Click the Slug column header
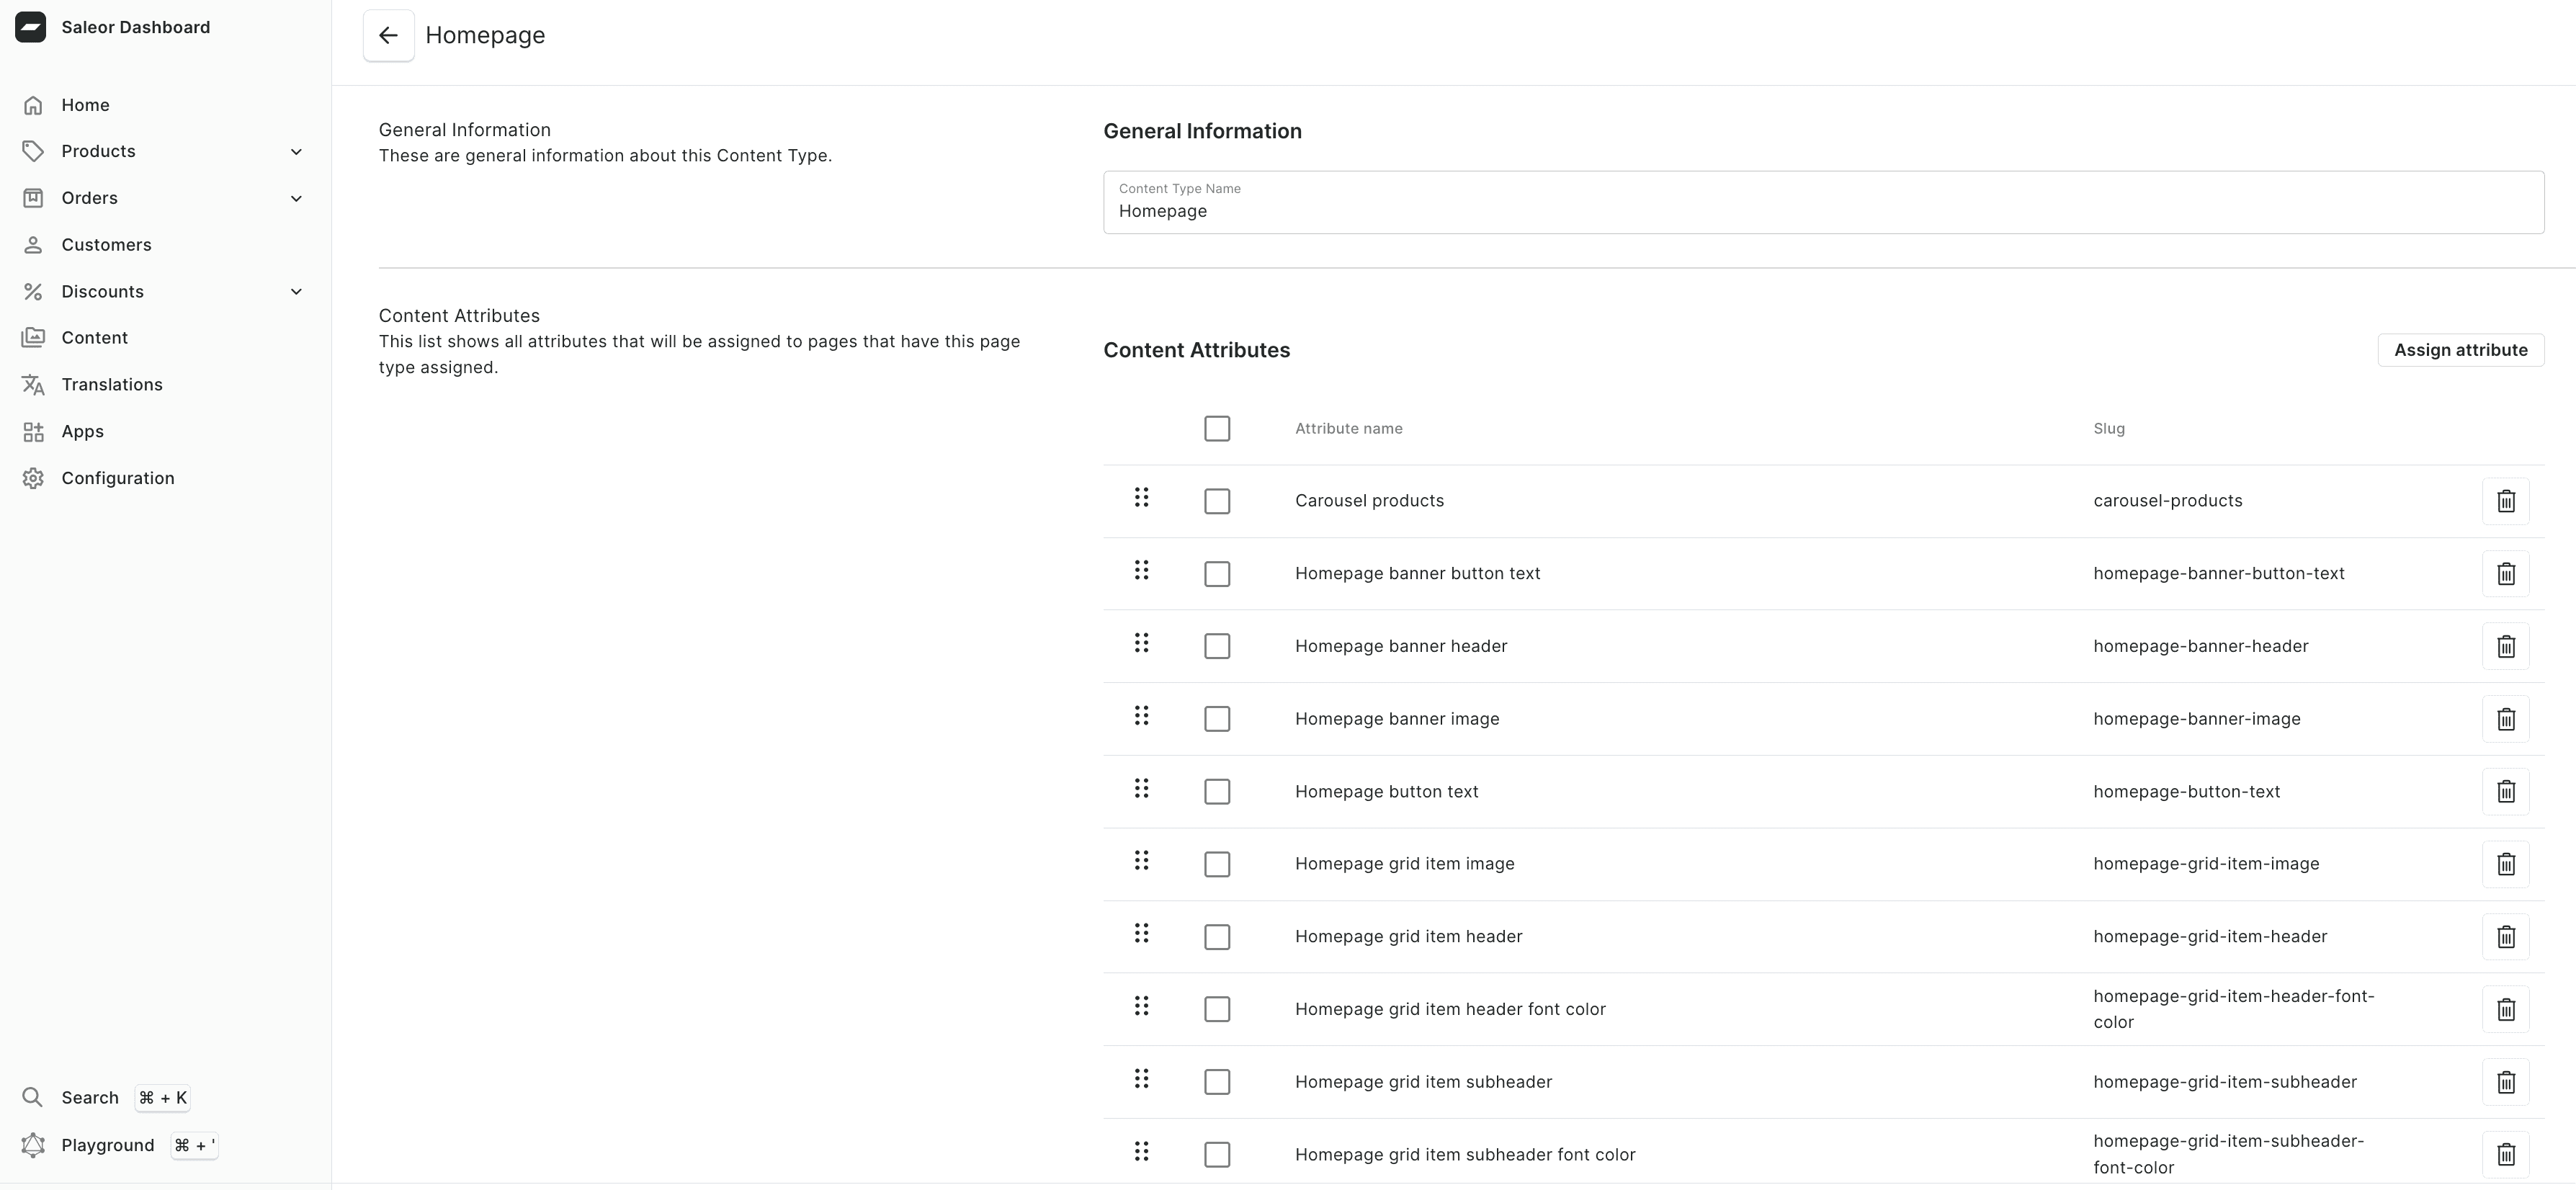This screenshot has width=2576, height=1190. pyautogui.click(x=2109, y=428)
